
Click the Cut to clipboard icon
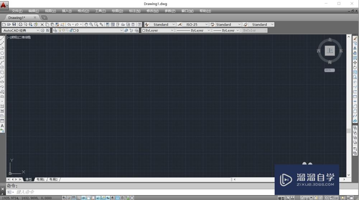pyautogui.click(x=42, y=24)
